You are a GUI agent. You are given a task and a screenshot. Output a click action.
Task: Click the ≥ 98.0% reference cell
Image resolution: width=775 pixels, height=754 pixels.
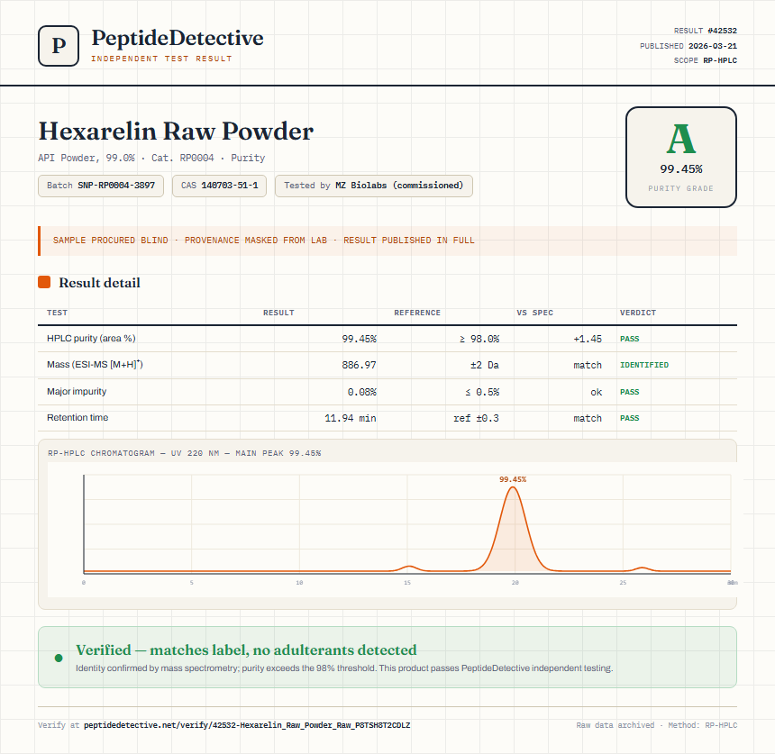[479, 339]
